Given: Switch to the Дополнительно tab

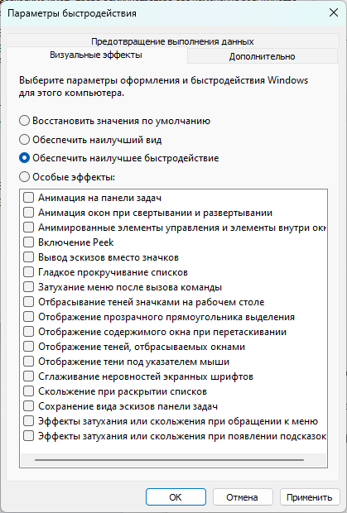Looking at the screenshot, I should 263,56.
